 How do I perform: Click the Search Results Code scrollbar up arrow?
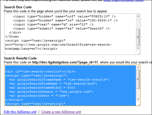(x=138, y=67)
